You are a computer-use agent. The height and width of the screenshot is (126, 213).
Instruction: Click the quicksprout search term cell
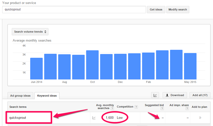[17, 118]
